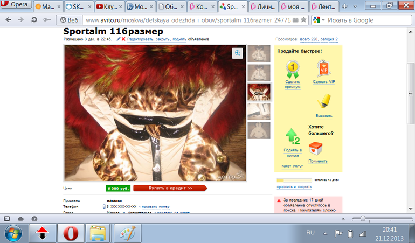Viewport: 415px width, 243px height.
Task: Click the green x2 Поднять arrow icon
Action: point(293,137)
